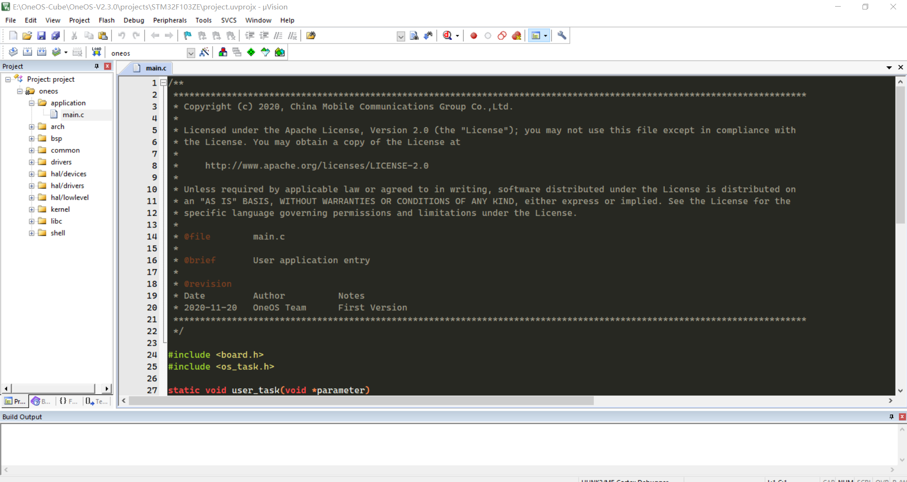Insert a breakpoint at current line

click(x=474, y=35)
